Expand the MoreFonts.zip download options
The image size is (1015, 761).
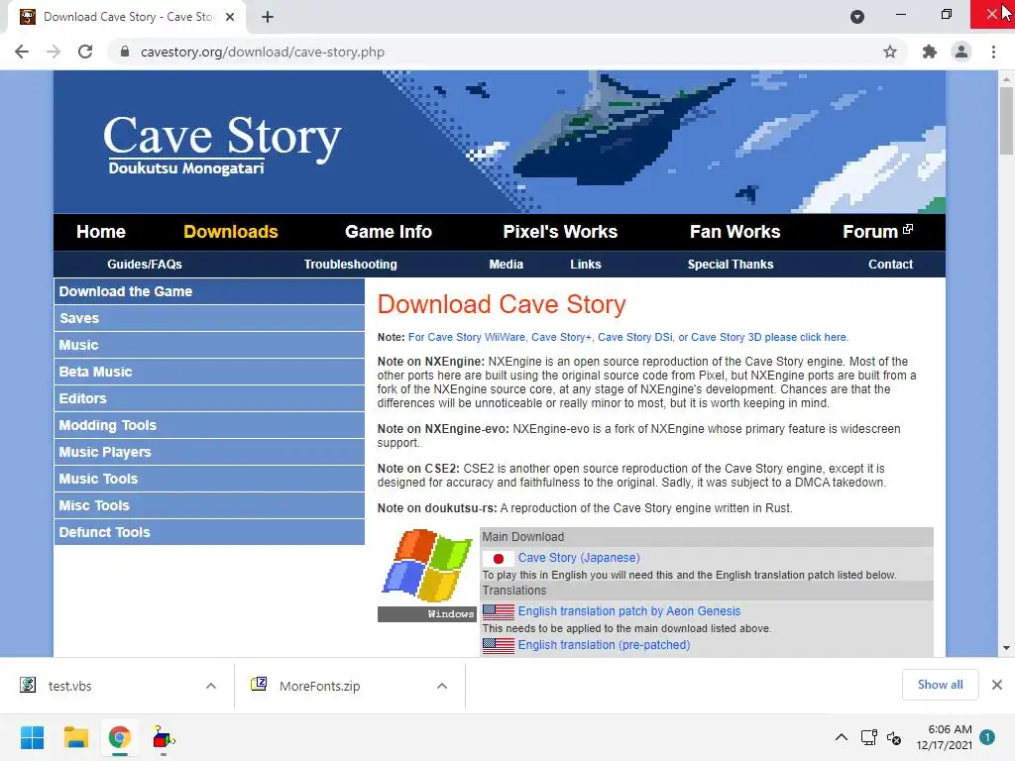point(442,686)
